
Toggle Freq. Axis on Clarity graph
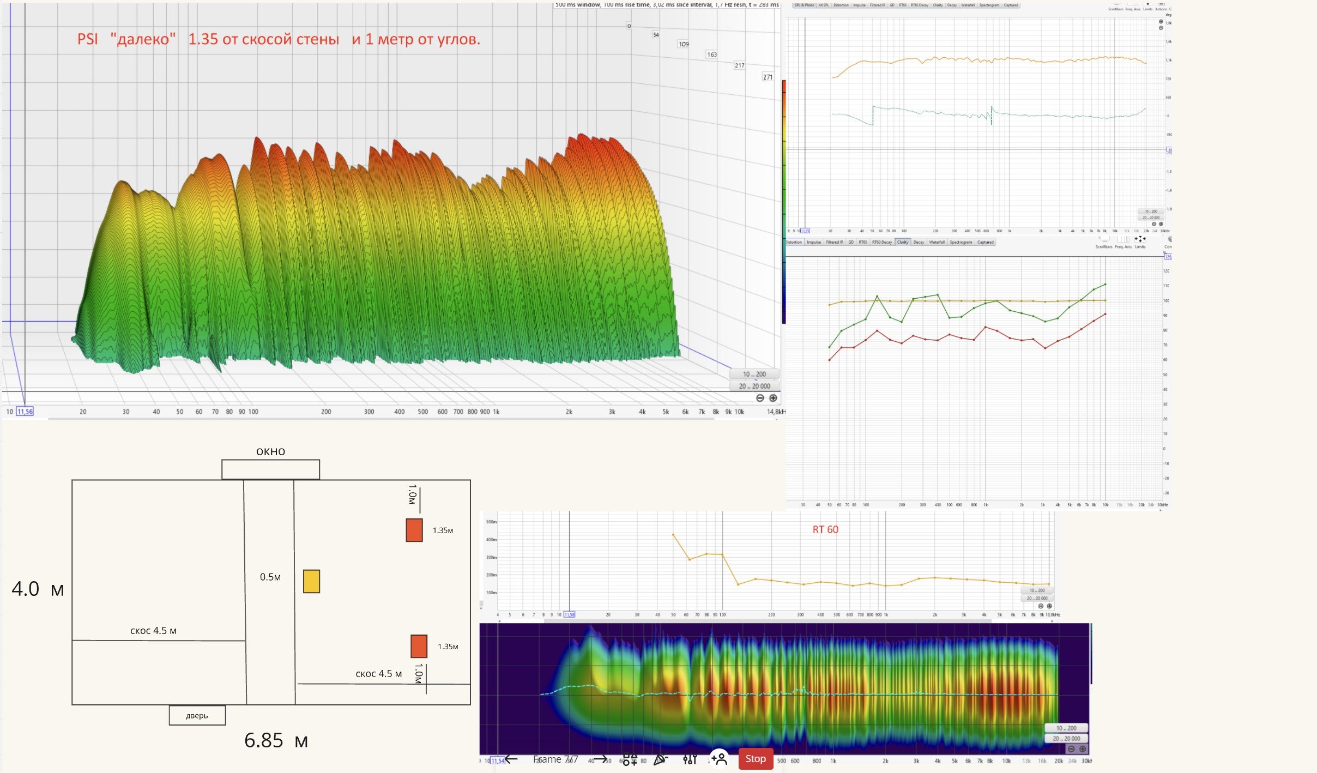[1122, 239]
